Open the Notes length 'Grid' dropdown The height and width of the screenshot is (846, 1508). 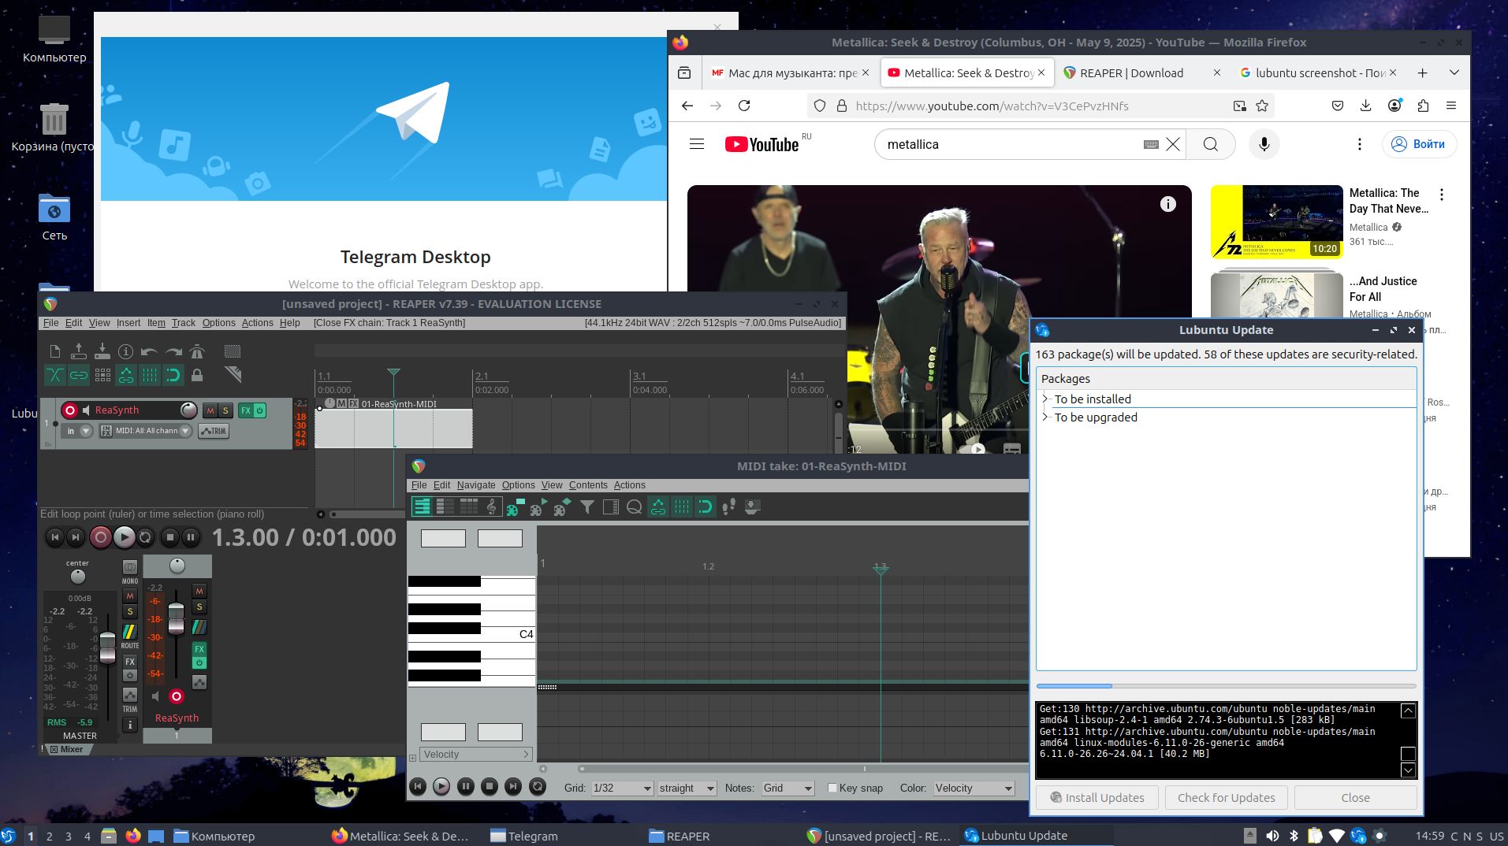(787, 788)
